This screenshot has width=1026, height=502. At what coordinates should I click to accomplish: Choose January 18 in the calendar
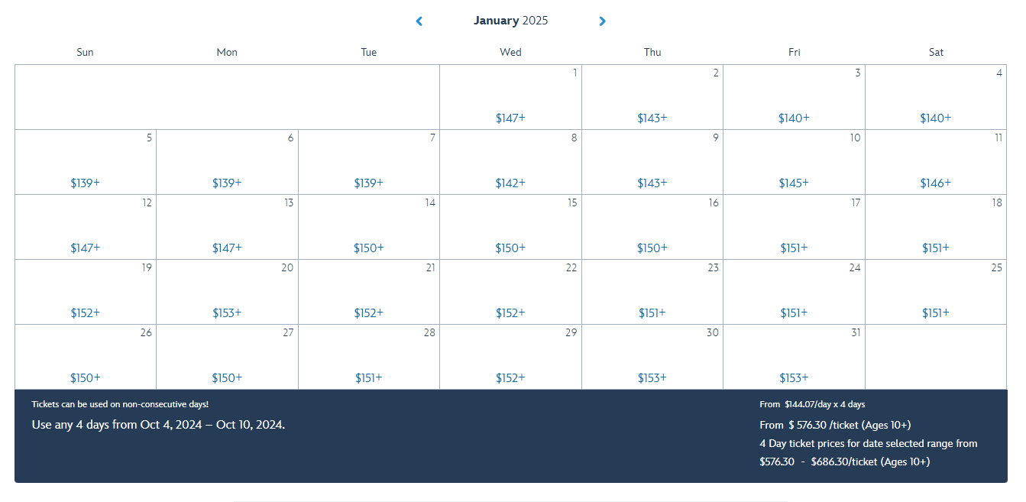[936, 227]
